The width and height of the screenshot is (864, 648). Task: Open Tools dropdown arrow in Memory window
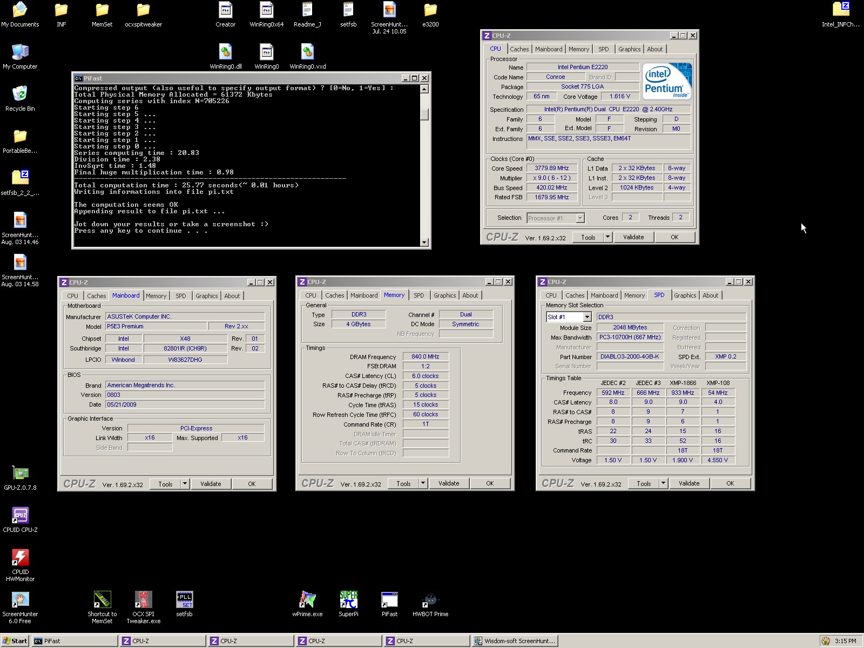[423, 483]
